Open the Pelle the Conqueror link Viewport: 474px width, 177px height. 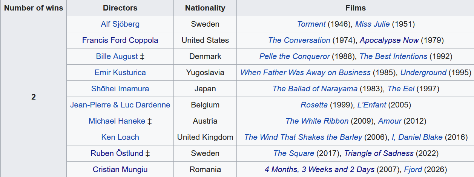[x=295, y=56]
